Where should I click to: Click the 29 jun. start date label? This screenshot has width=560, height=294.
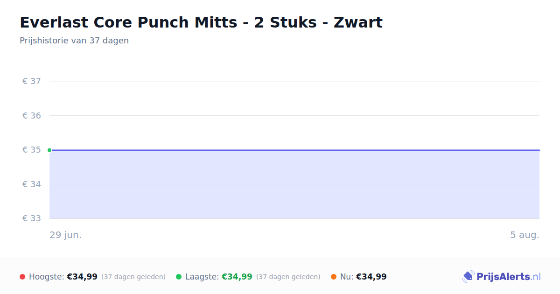coord(66,235)
